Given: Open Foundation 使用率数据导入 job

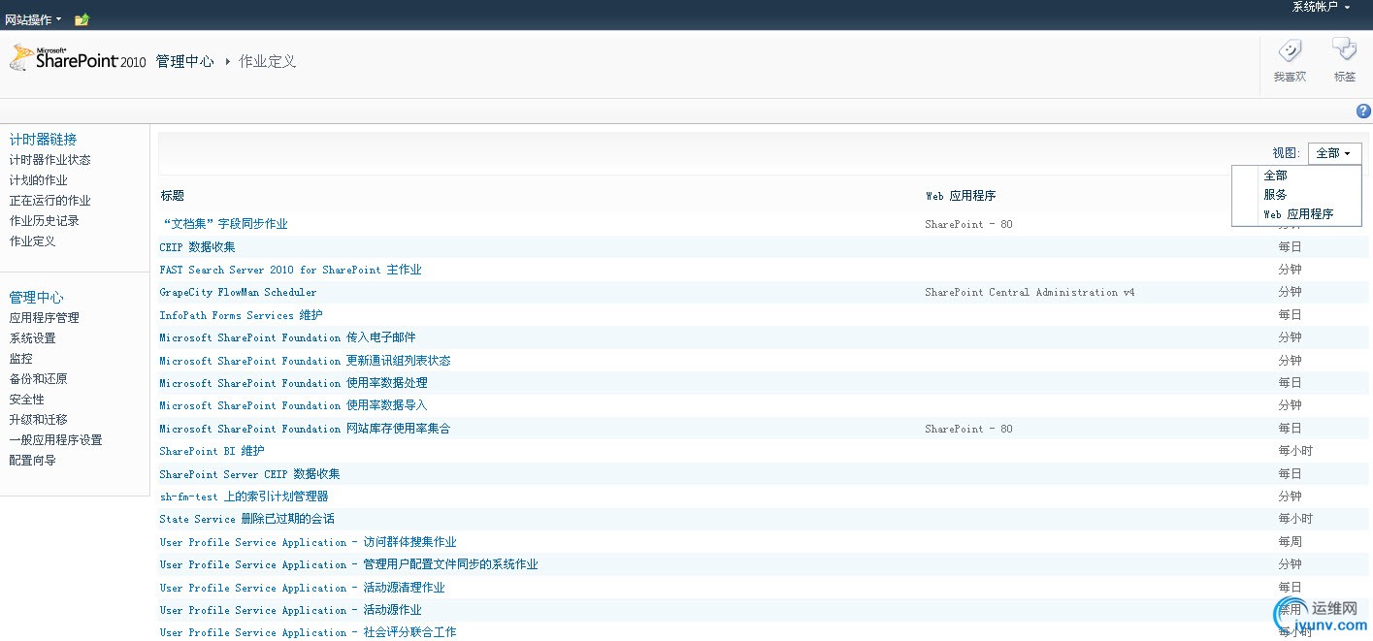Looking at the screenshot, I should click(293, 405).
